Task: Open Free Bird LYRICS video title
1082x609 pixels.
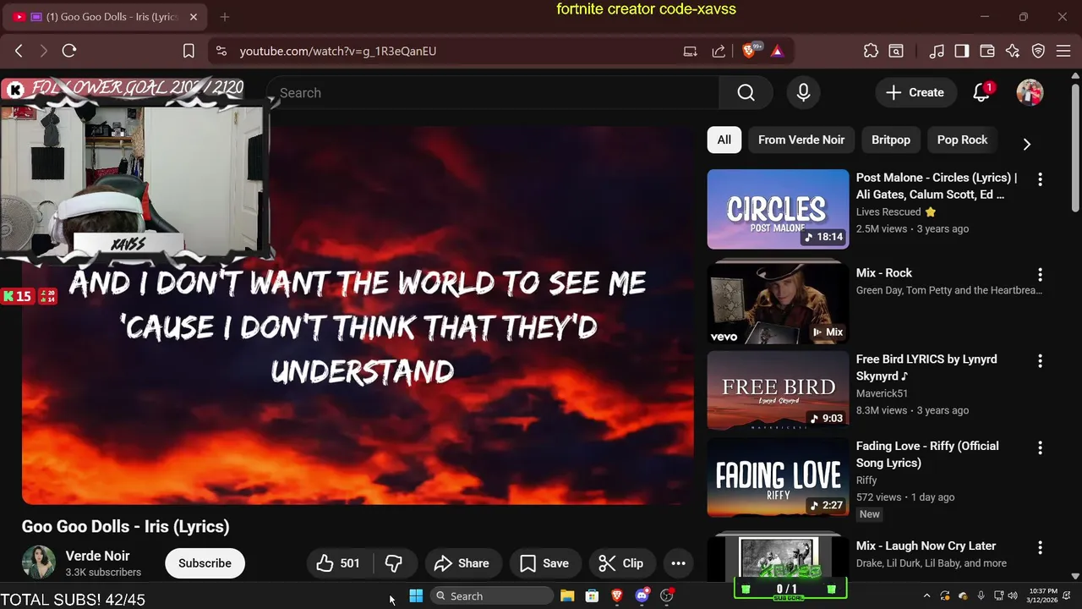Action: click(926, 367)
